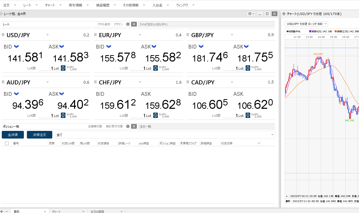
Task: Toggle 全展開切替 in the position list
Action: [x=95, y=126]
